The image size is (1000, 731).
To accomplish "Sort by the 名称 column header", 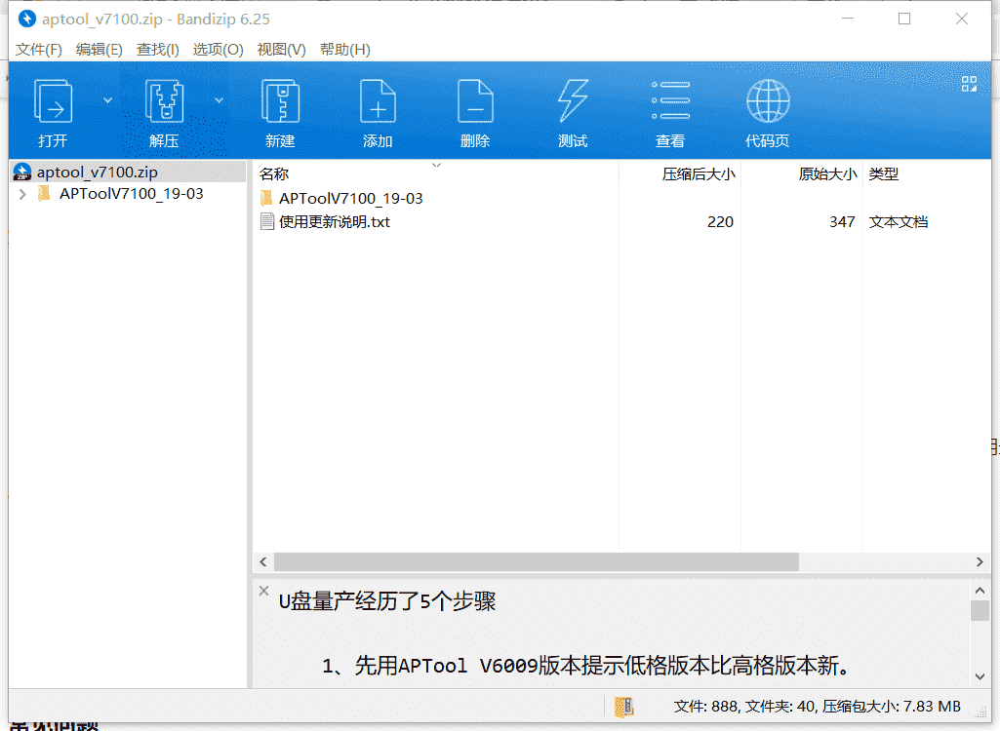I will 435,174.
